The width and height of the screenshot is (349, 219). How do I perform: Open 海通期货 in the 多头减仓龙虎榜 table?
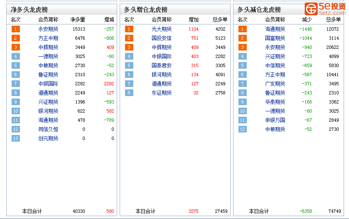pos(275,29)
